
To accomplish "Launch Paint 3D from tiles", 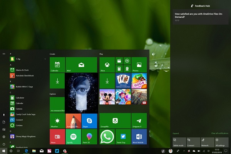I will point(89,136).
